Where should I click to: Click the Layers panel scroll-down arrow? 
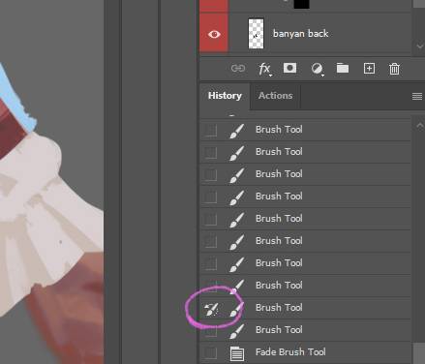420,45
